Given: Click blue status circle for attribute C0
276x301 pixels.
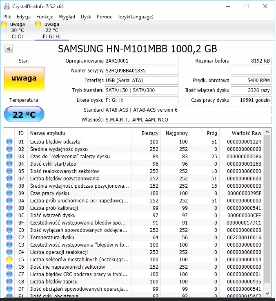Looking at the screenshot, I should coord(9,230).
